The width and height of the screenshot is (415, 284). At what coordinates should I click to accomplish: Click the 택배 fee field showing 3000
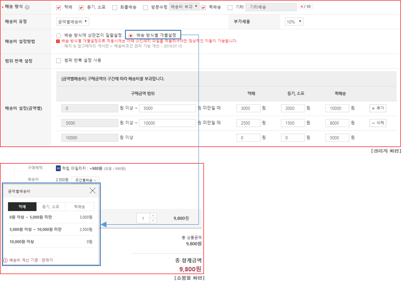click(x=248, y=108)
